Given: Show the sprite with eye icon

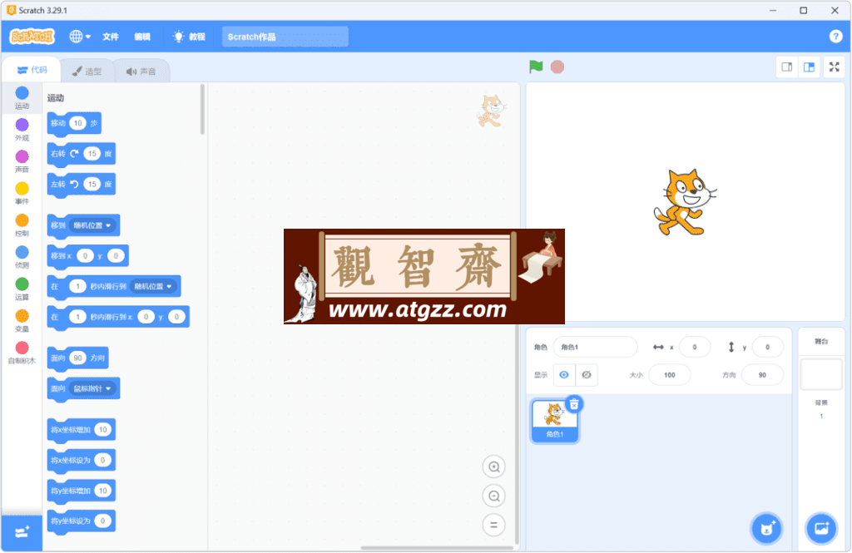Looking at the screenshot, I should (x=564, y=375).
